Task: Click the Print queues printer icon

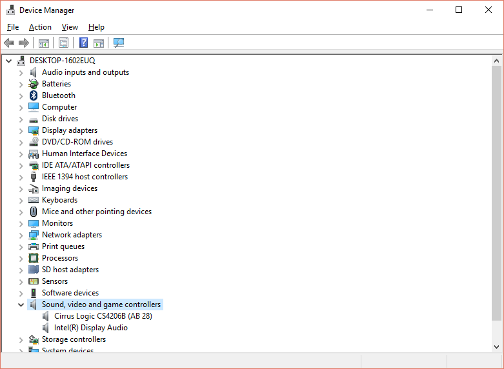Action: [x=34, y=246]
